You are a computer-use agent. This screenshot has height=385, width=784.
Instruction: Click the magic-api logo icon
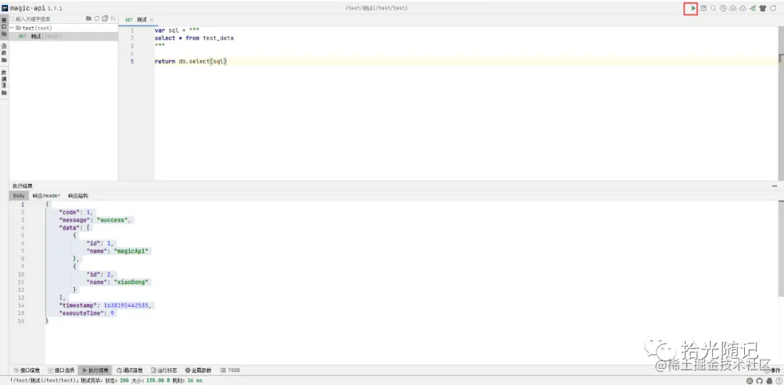(x=5, y=8)
